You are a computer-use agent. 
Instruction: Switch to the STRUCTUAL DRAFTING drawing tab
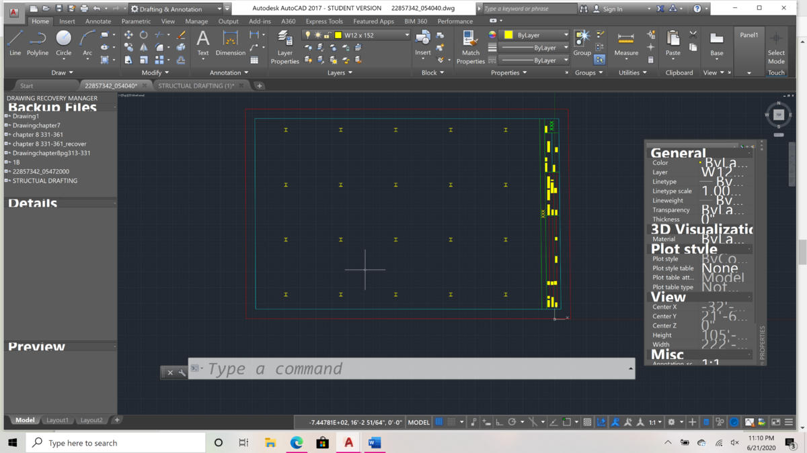pos(196,86)
